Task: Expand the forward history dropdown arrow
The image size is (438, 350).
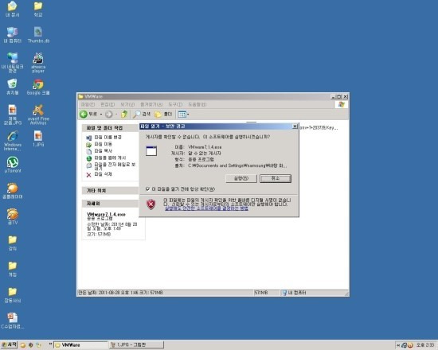Action: (x=116, y=115)
